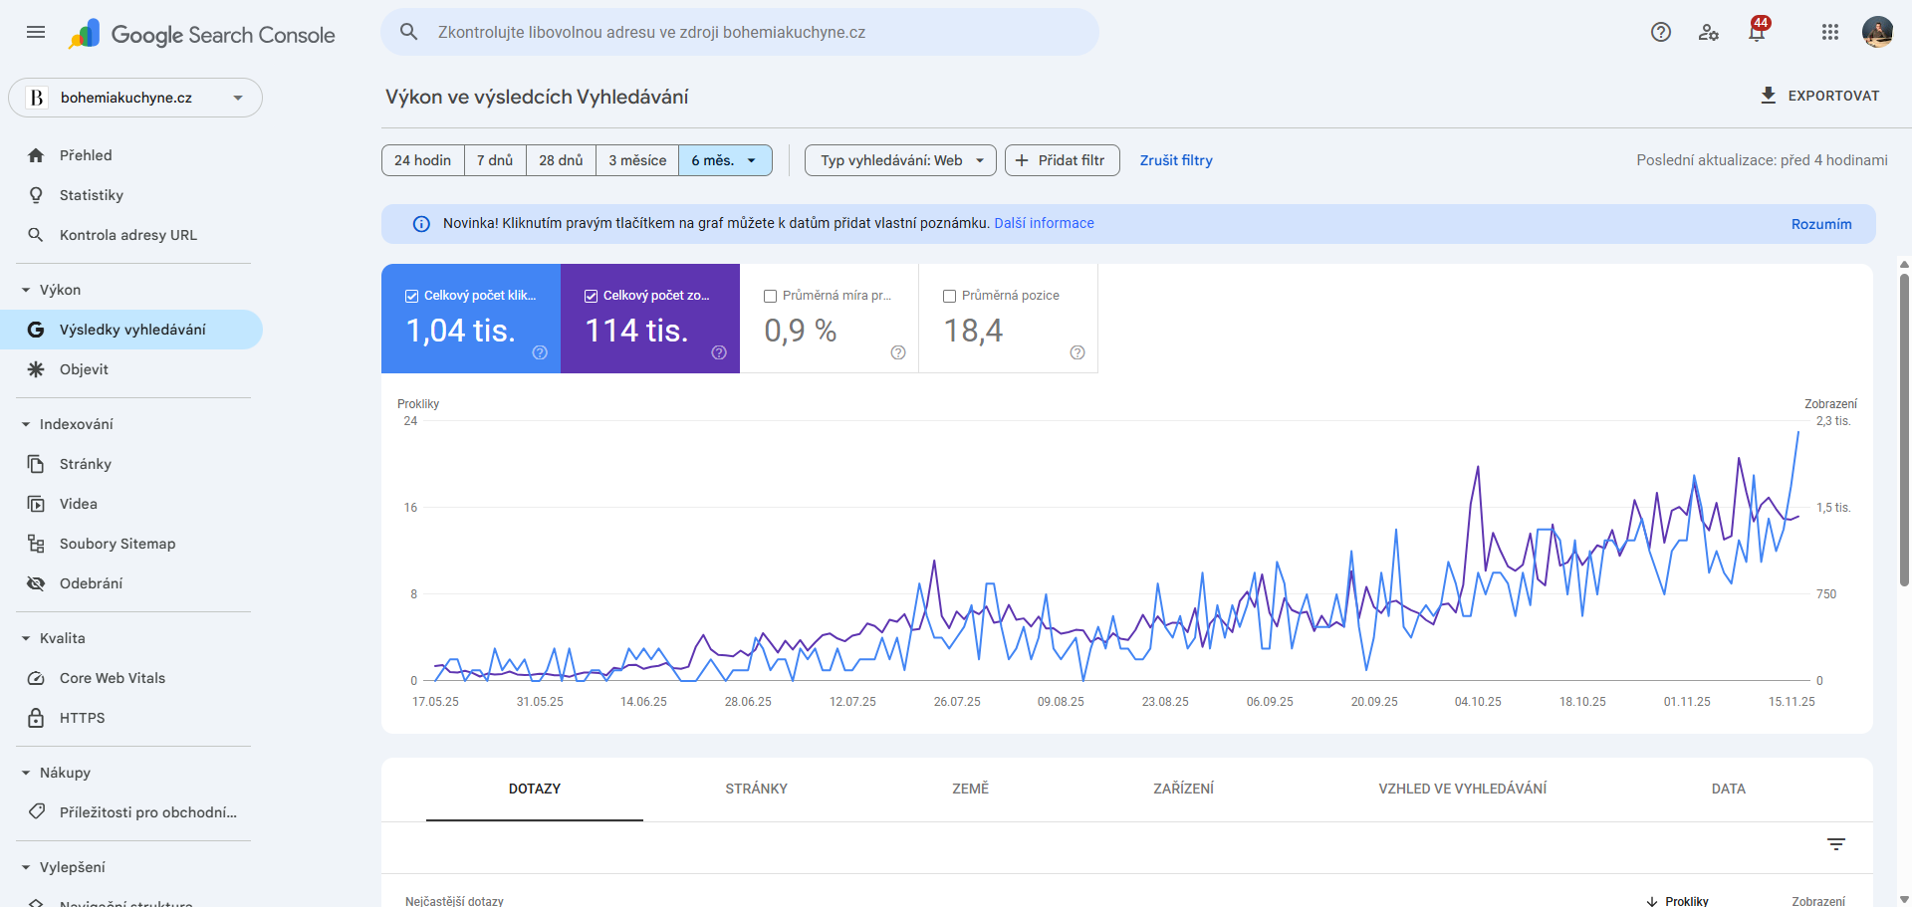Open notifications bell with 44 badge
Image resolution: width=1912 pixels, height=907 pixels.
[1757, 32]
